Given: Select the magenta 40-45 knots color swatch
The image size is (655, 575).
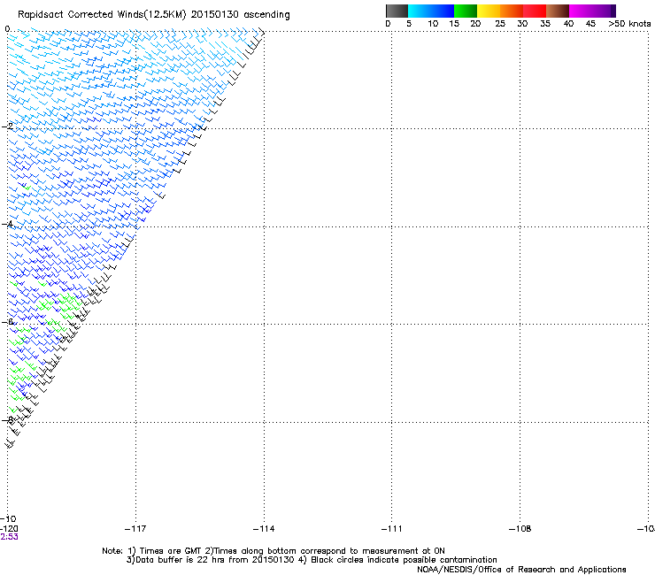Looking at the screenshot, I should [581, 11].
